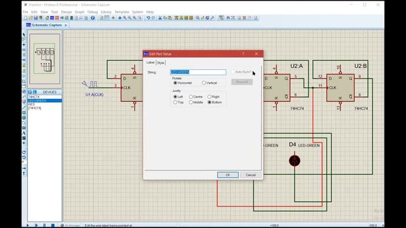Click the String text field
The width and height of the screenshot is (406, 228).
[198, 72]
